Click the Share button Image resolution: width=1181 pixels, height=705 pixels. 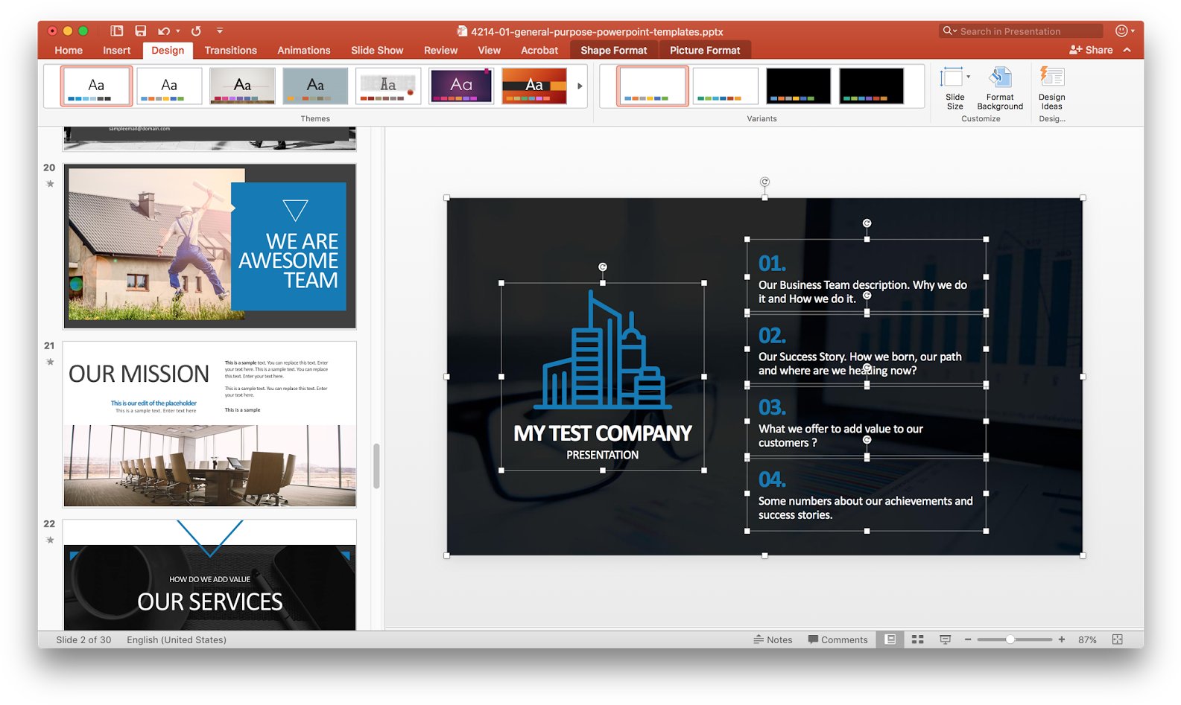click(x=1091, y=50)
